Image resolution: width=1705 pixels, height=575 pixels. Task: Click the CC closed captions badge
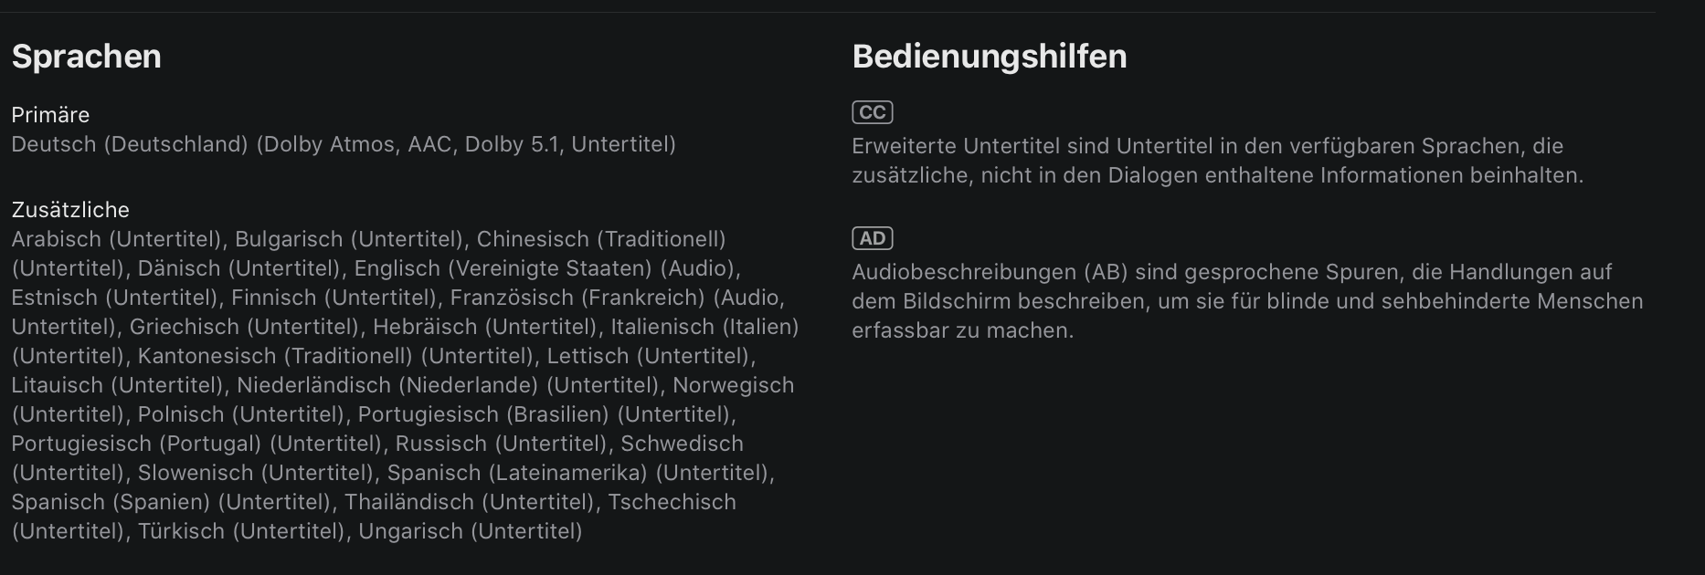tap(872, 112)
